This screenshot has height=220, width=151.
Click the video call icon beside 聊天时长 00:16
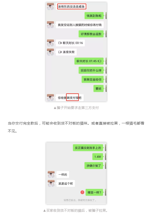tap(60, 43)
